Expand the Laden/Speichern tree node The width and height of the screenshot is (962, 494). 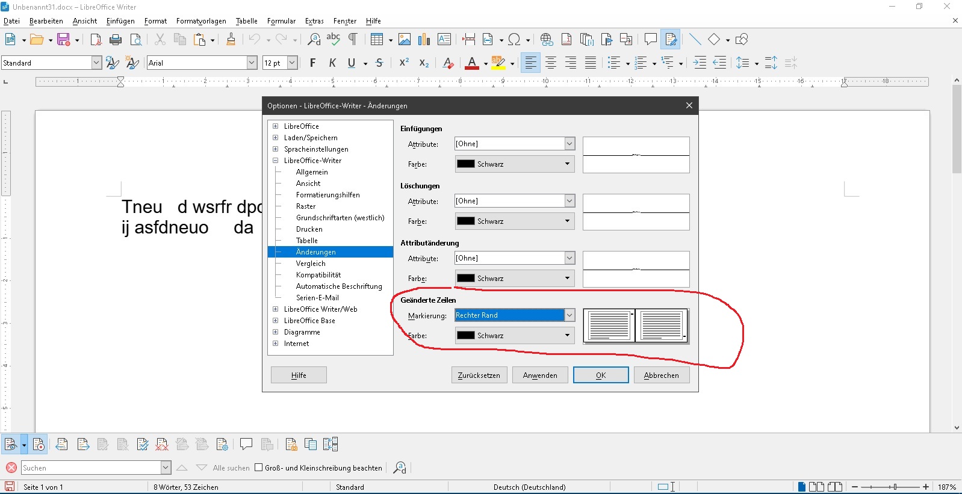coord(276,138)
